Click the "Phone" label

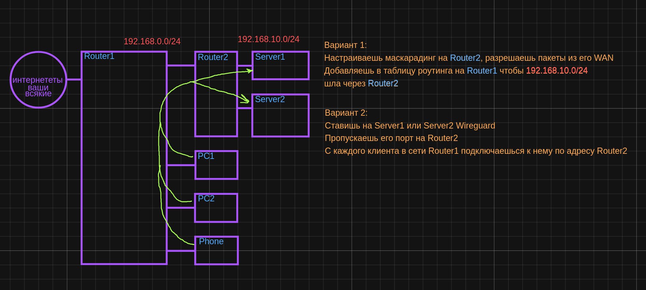click(x=211, y=241)
